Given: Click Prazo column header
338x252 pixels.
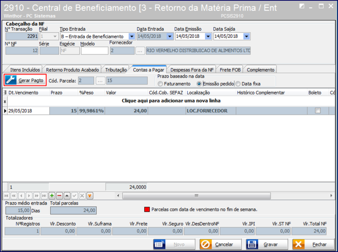Looking at the screenshot, I should click(64, 93).
